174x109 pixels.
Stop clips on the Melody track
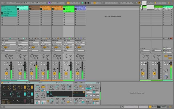(64, 38)
